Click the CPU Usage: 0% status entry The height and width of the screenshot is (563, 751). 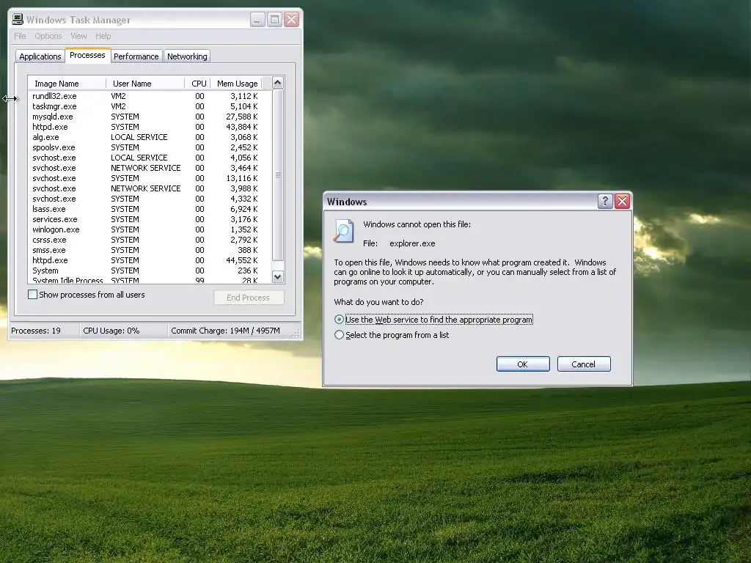point(123,331)
